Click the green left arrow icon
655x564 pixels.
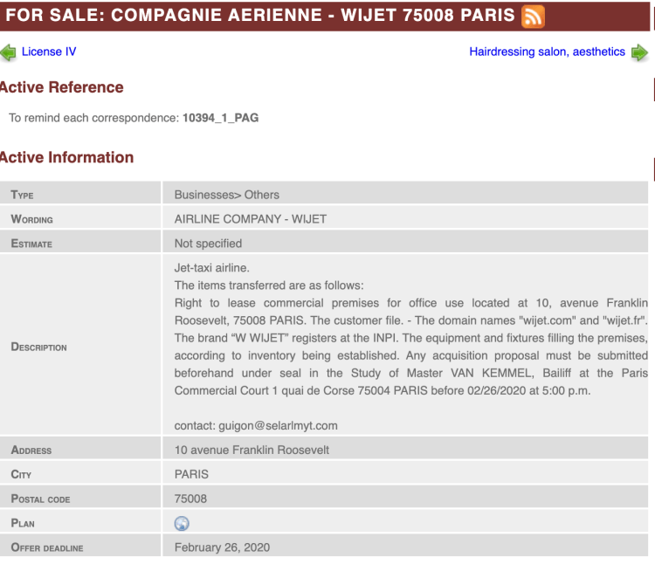tap(8, 52)
